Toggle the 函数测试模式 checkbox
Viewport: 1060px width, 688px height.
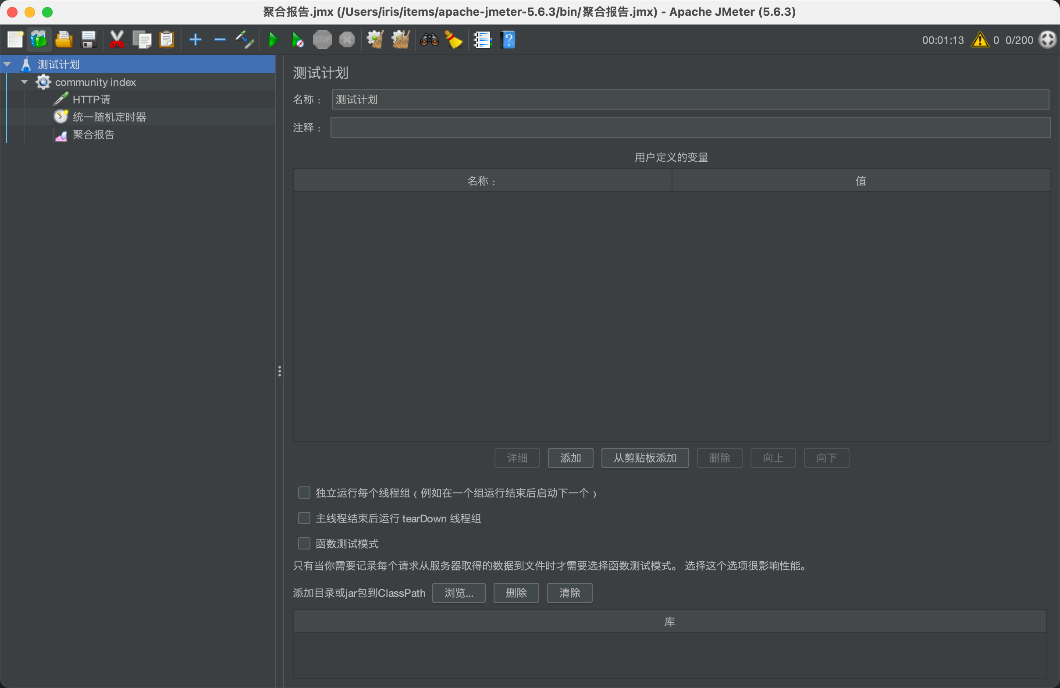click(x=304, y=543)
